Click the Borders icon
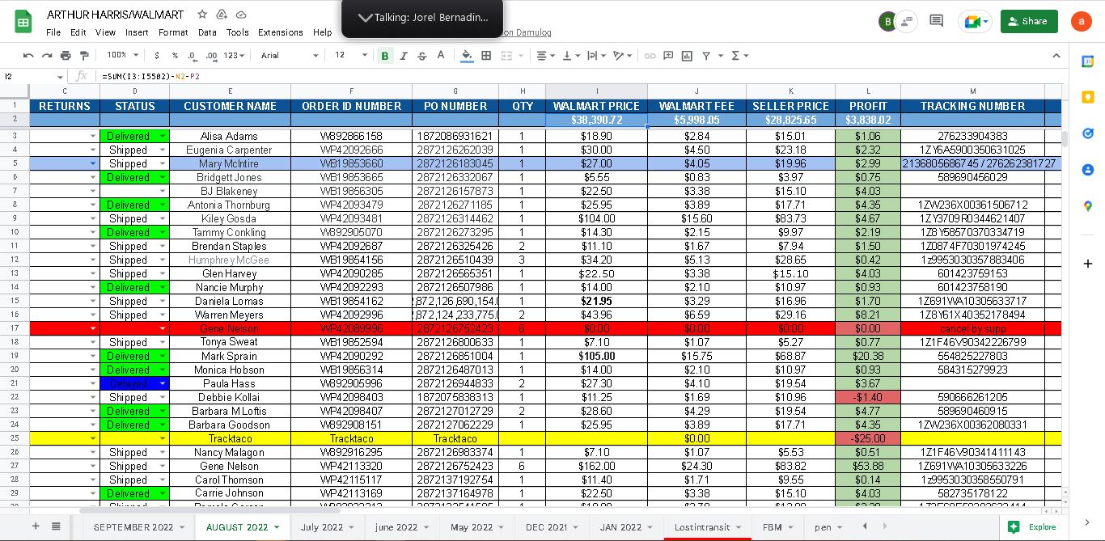This screenshot has width=1105, height=541. click(486, 56)
